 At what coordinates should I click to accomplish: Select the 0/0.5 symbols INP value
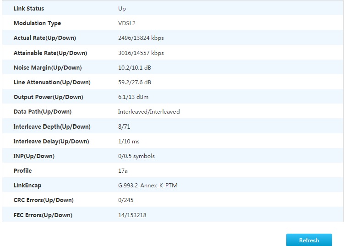click(137, 156)
